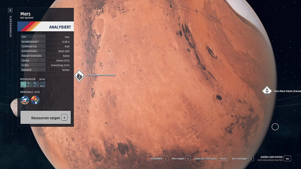
Task: Click the RESSOURCEN (4/4) heading
Action: click(x=33, y=79)
